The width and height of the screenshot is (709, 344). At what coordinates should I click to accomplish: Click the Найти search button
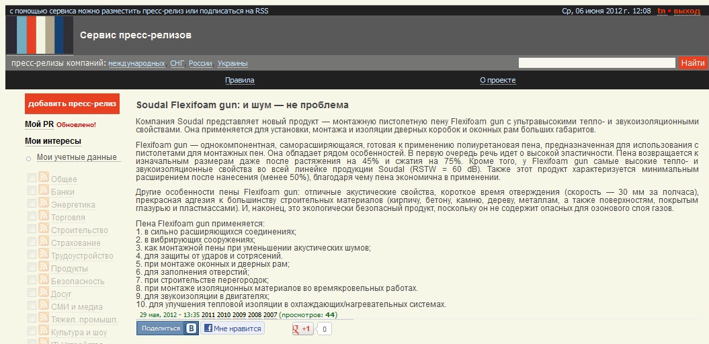692,63
